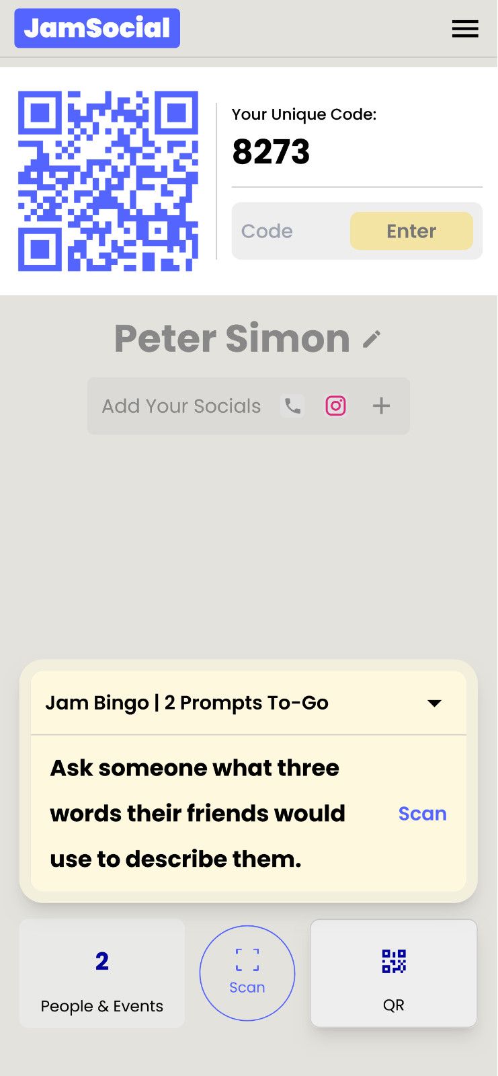Expand the Jam Bingo dropdown arrow
Image resolution: width=498 pixels, height=1076 pixels.
[x=435, y=703]
